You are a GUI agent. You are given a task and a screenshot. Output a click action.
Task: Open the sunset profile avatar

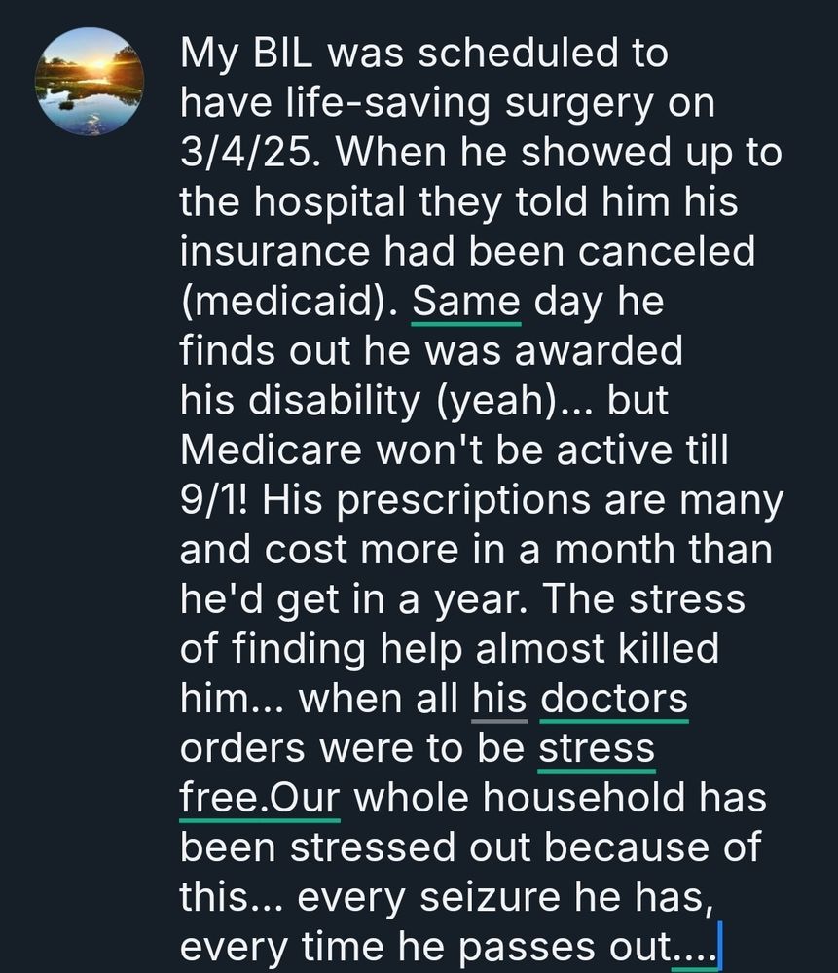(x=90, y=81)
